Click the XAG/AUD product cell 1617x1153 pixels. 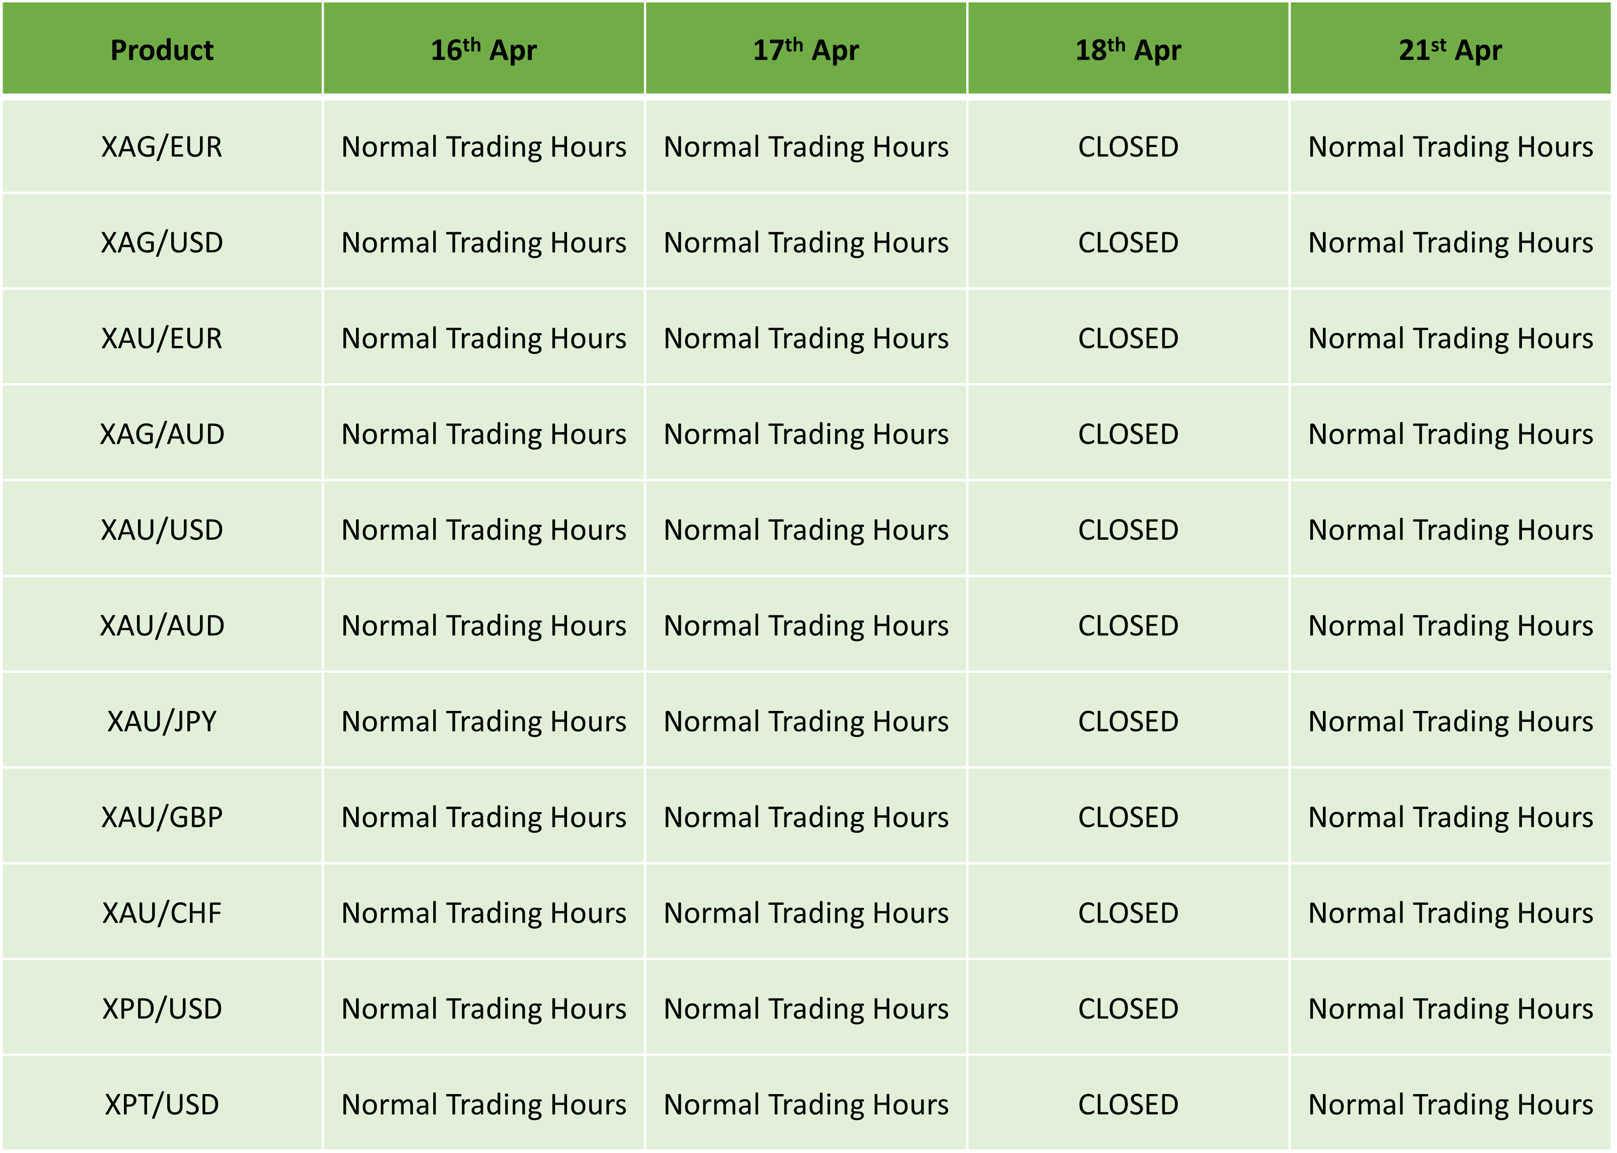(162, 433)
